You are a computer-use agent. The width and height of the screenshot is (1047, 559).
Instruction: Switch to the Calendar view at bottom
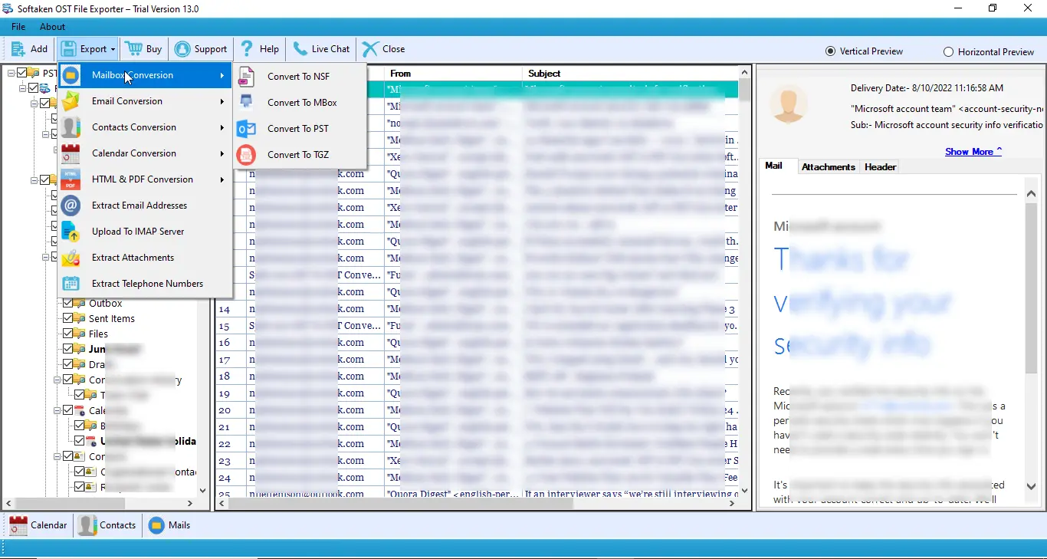(x=38, y=525)
